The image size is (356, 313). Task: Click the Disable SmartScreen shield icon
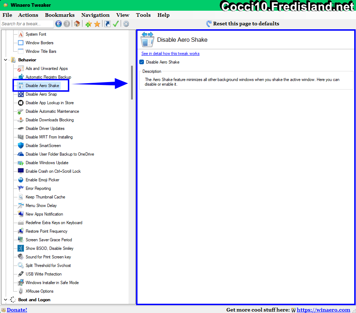(x=21, y=146)
